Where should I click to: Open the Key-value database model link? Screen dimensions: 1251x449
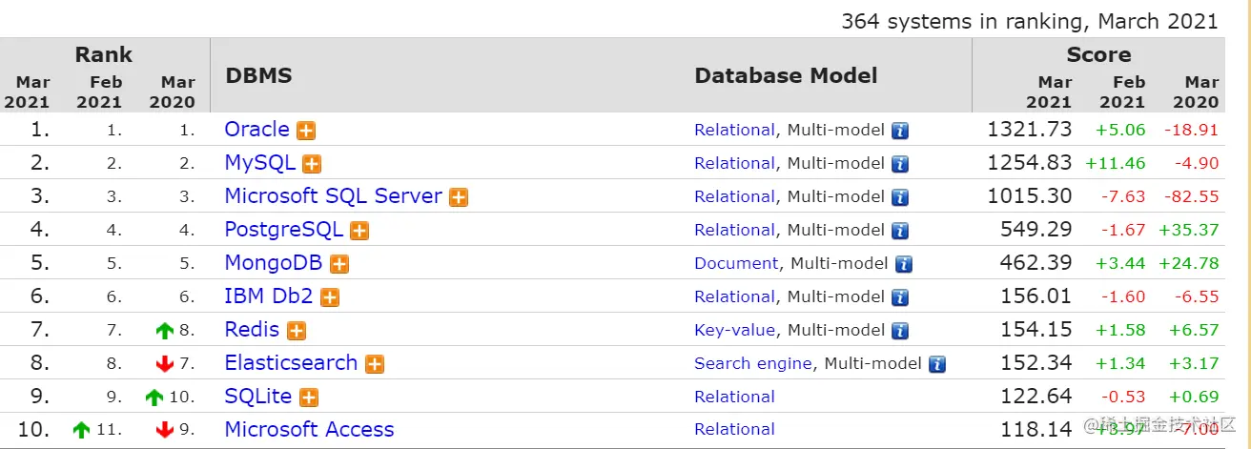point(734,330)
